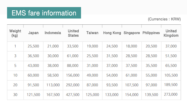Click United Kingdom 20 kg fare 189,500
This screenshot has width=187, height=107.
[x=171, y=85]
